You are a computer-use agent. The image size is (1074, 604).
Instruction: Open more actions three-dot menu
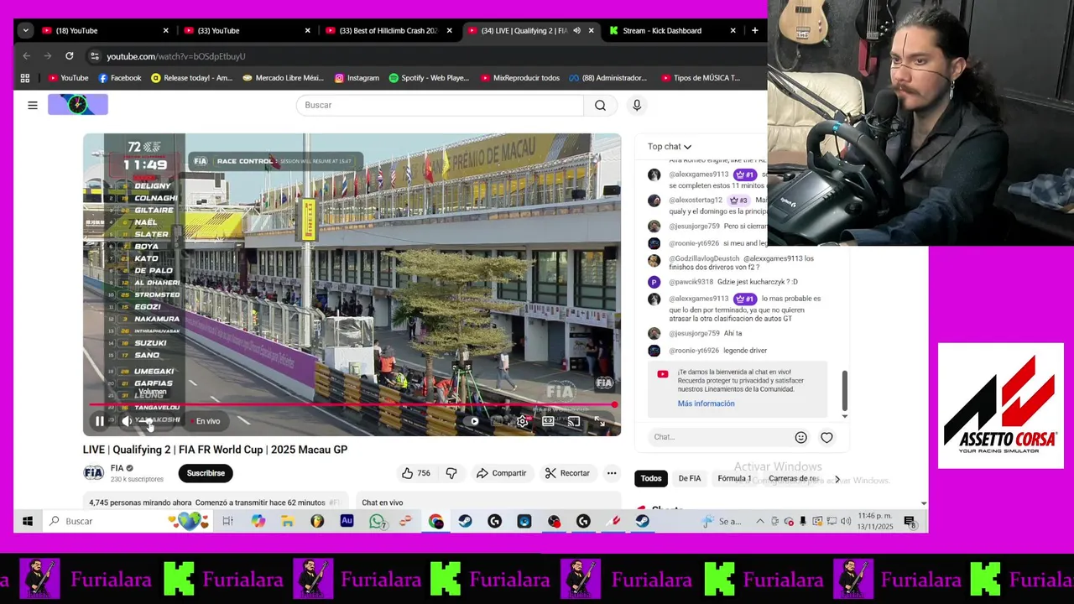pos(612,473)
